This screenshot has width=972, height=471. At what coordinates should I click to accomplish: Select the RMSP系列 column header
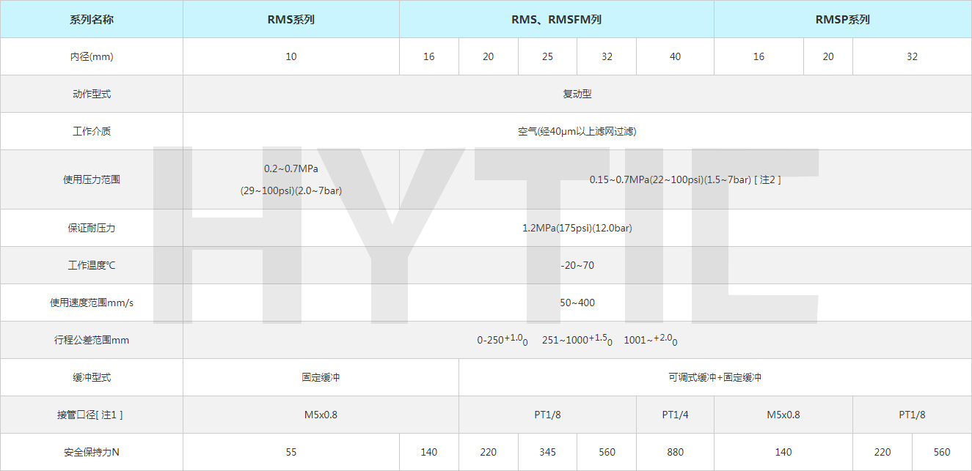843,19
